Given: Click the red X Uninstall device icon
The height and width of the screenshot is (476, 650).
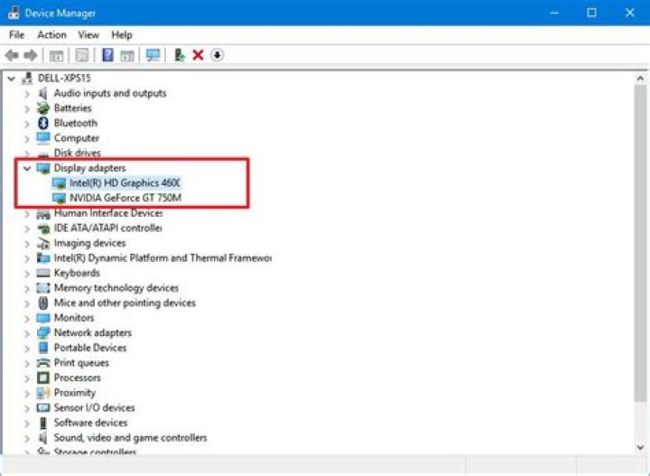Looking at the screenshot, I should tap(198, 55).
